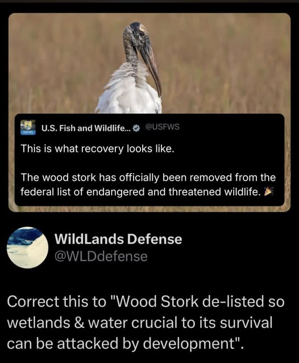299x363 pixels.
Task: Click the blue verified badge next to U.S. Fish and Wildlife
Action: 137,128
